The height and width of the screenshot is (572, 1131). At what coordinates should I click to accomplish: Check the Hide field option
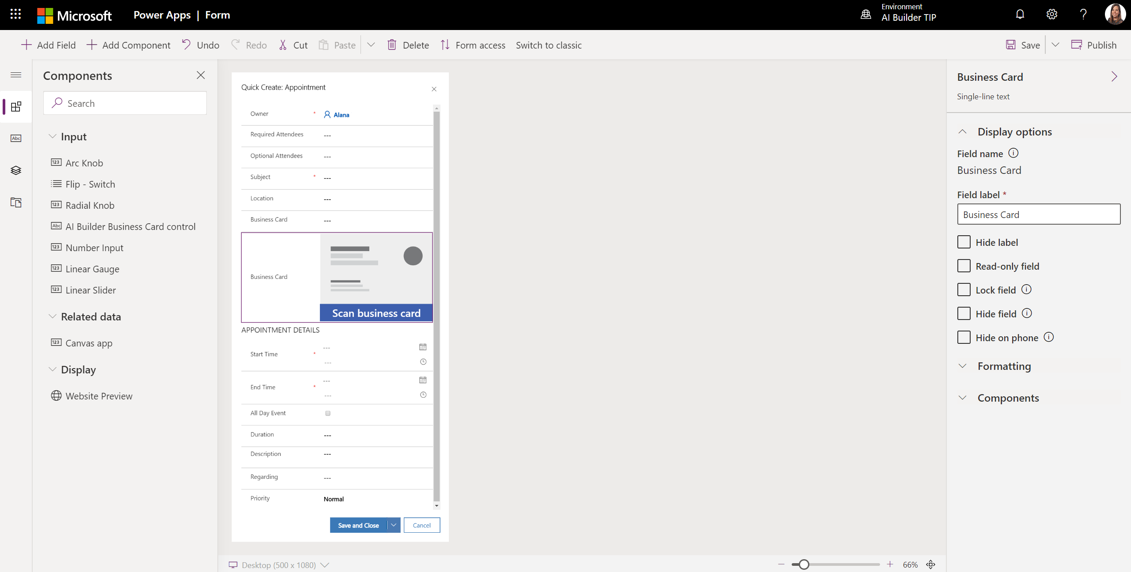click(964, 314)
